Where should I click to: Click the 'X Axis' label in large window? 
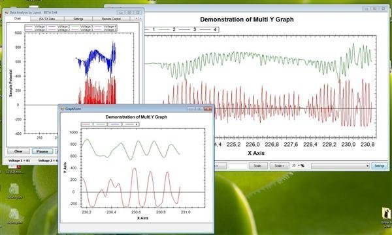(x=256, y=153)
